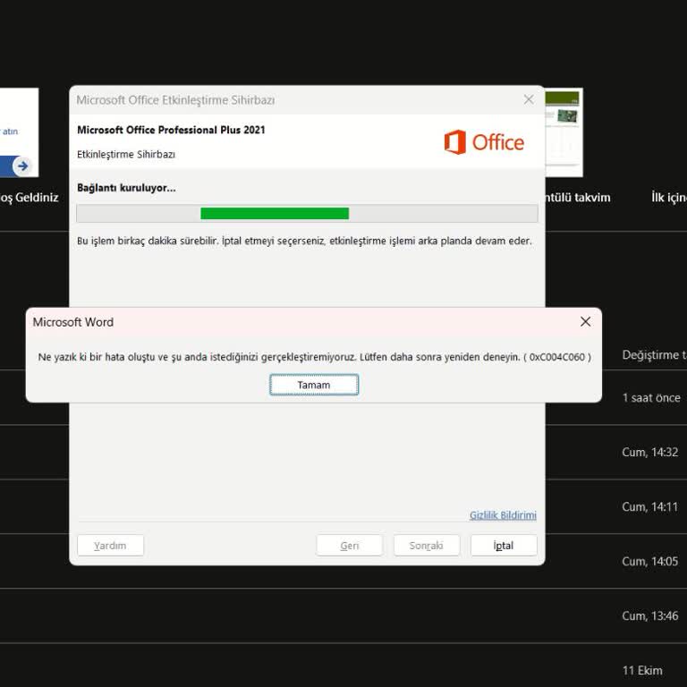Click the Geri button in the wizard

[349, 545]
